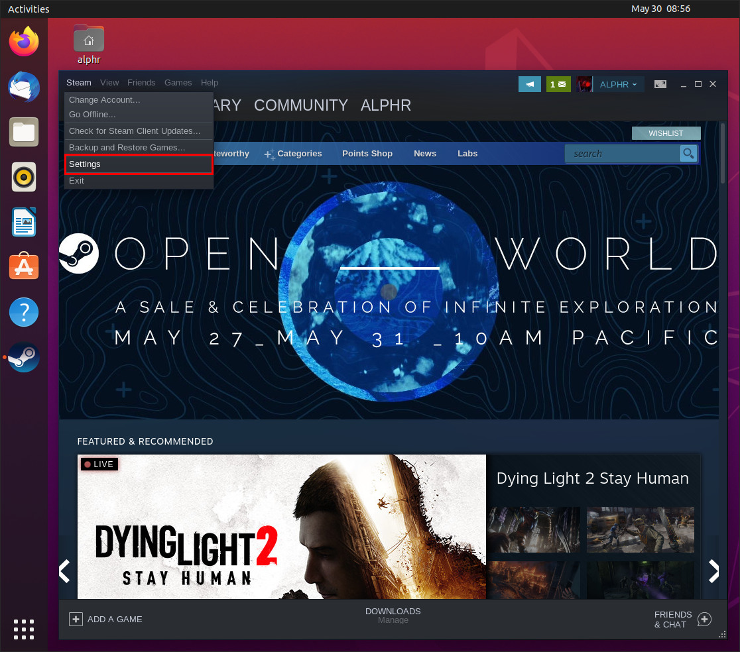Click ADD A GAME text
The height and width of the screenshot is (652, 740).
(x=115, y=619)
